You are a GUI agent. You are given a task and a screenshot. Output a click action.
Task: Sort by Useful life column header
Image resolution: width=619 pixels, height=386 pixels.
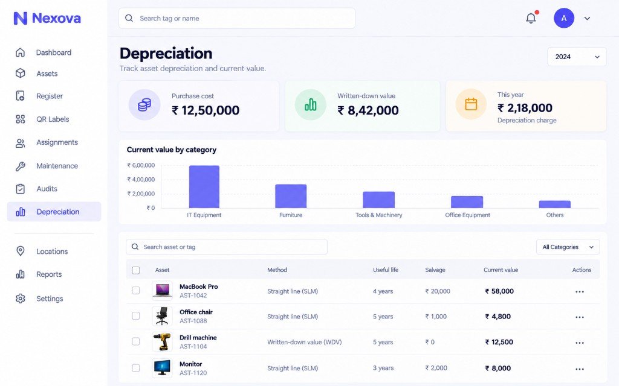[386, 270]
